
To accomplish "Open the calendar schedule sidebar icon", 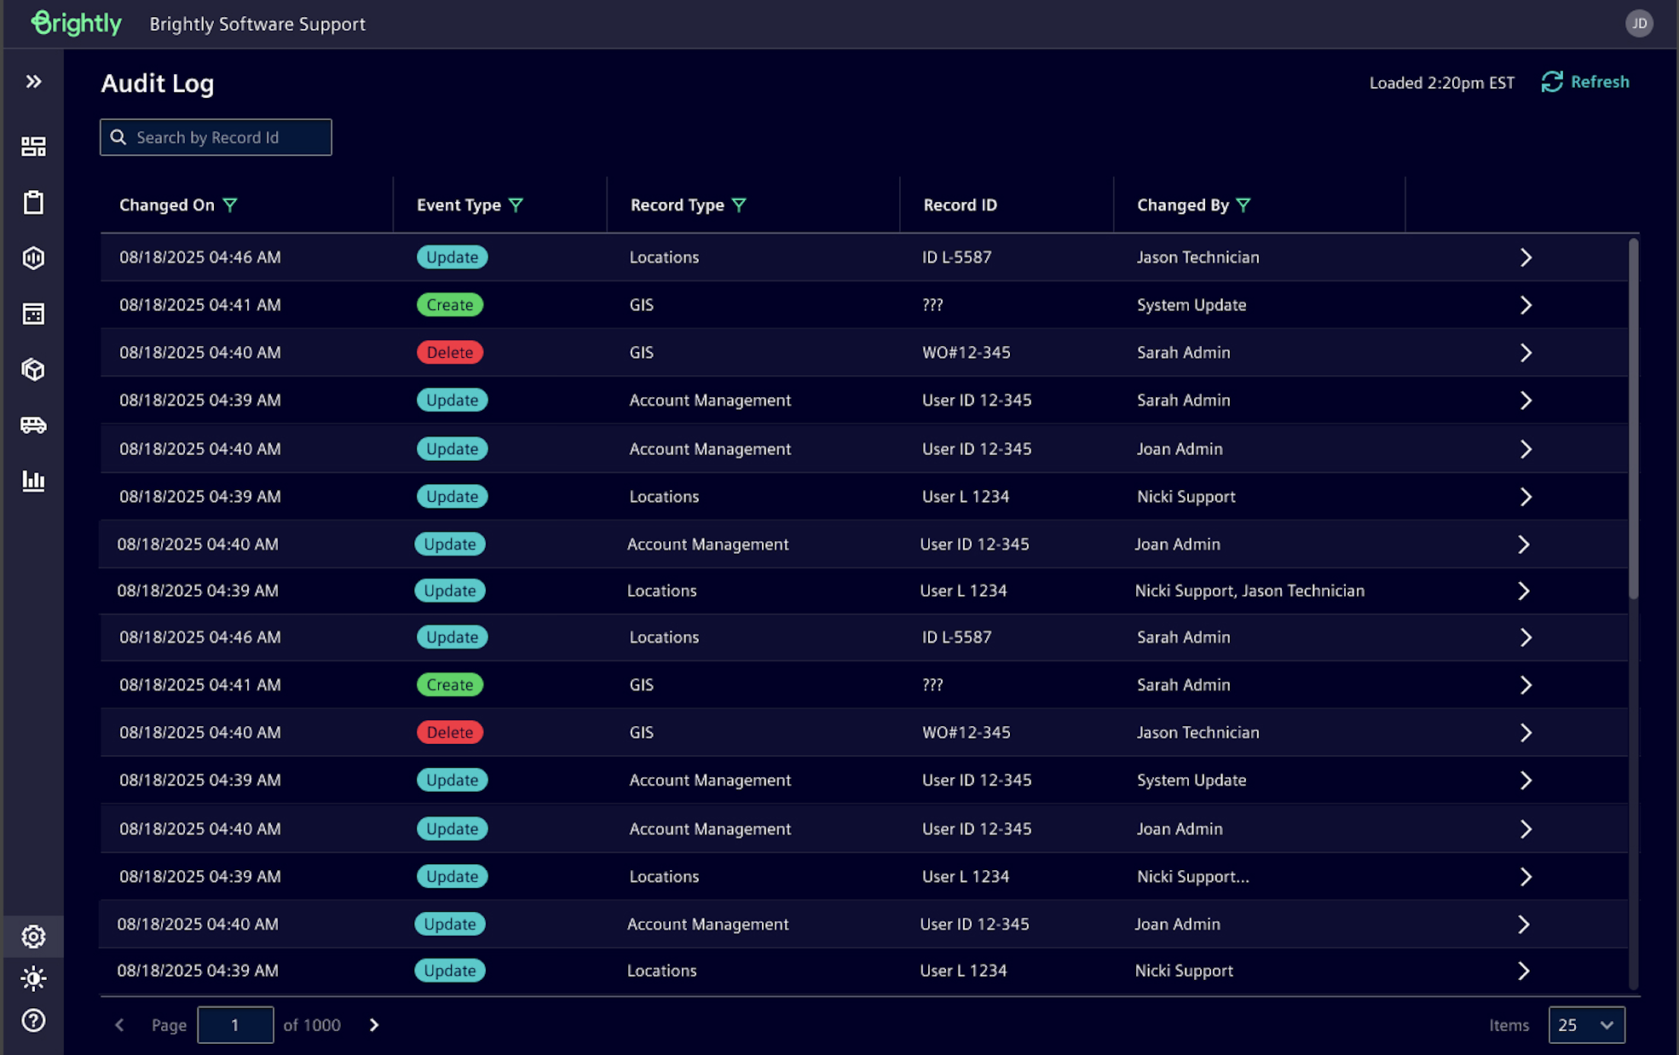I will (33, 314).
